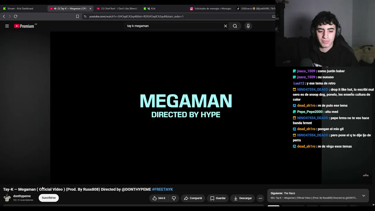Share the video via Compartir

coord(193,198)
